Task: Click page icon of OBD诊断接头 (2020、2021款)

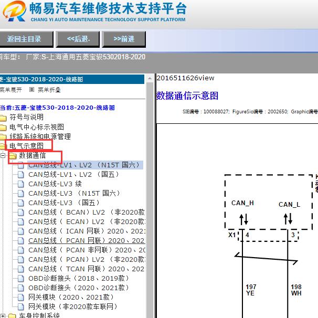Action: tap(20, 288)
